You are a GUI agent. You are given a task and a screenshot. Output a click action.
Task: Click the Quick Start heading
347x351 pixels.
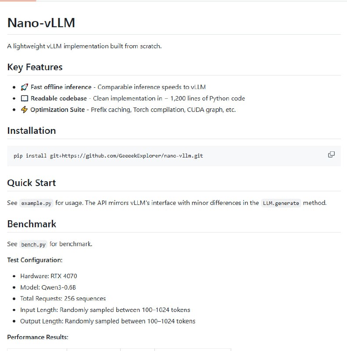[31, 183]
